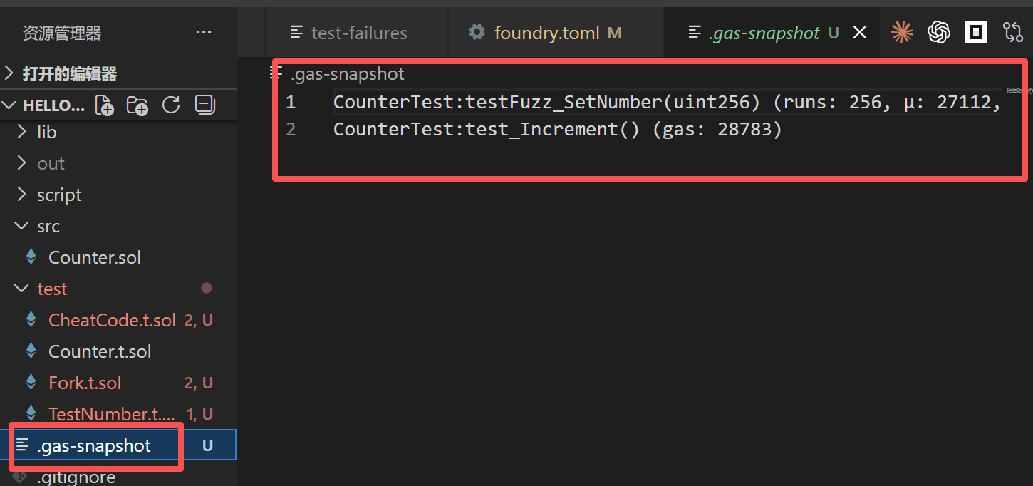The image size is (1033, 486).
Task: Switch to the foundry.toml tab
Action: (x=546, y=33)
